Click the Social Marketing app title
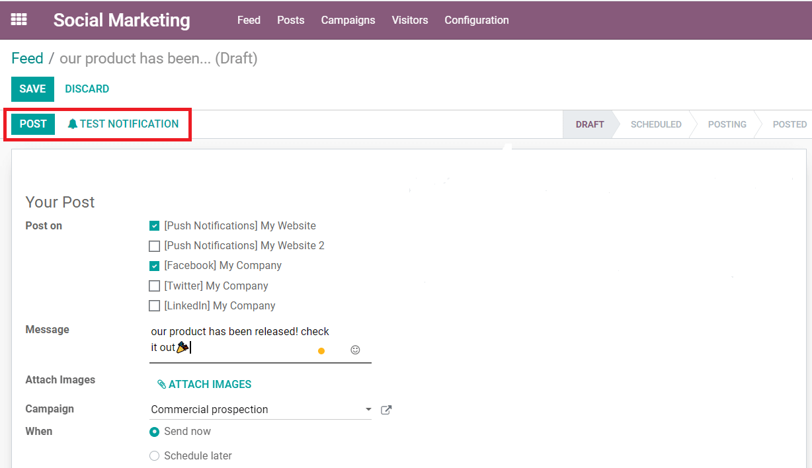This screenshot has height=468, width=812. coord(122,20)
